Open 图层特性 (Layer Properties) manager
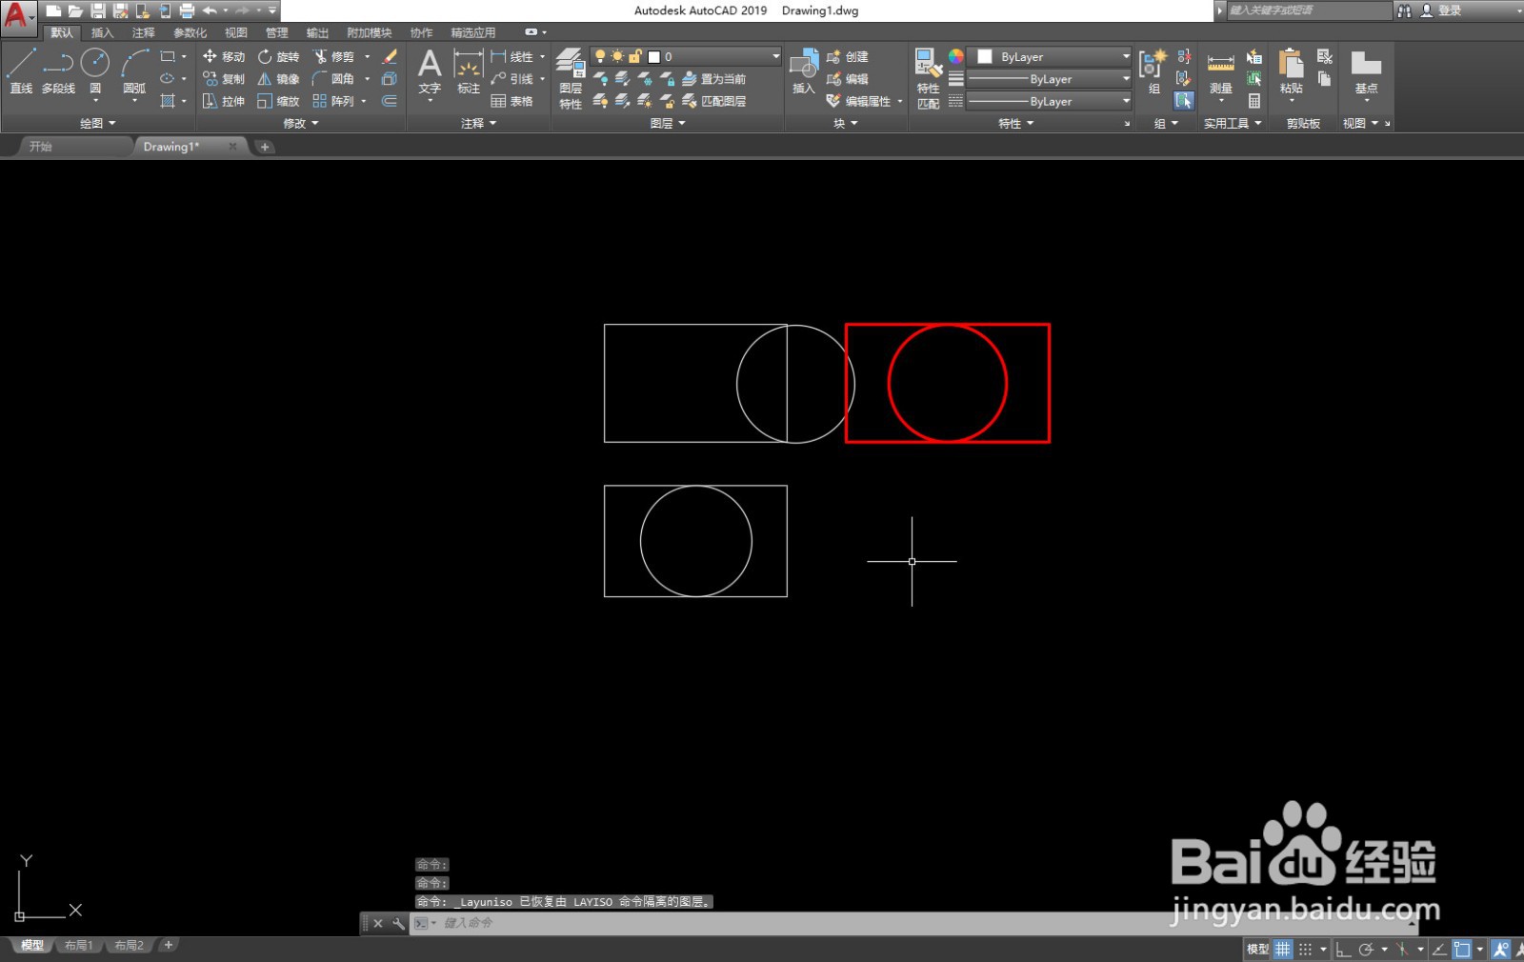Screen dimensions: 1524x962 tap(571, 78)
